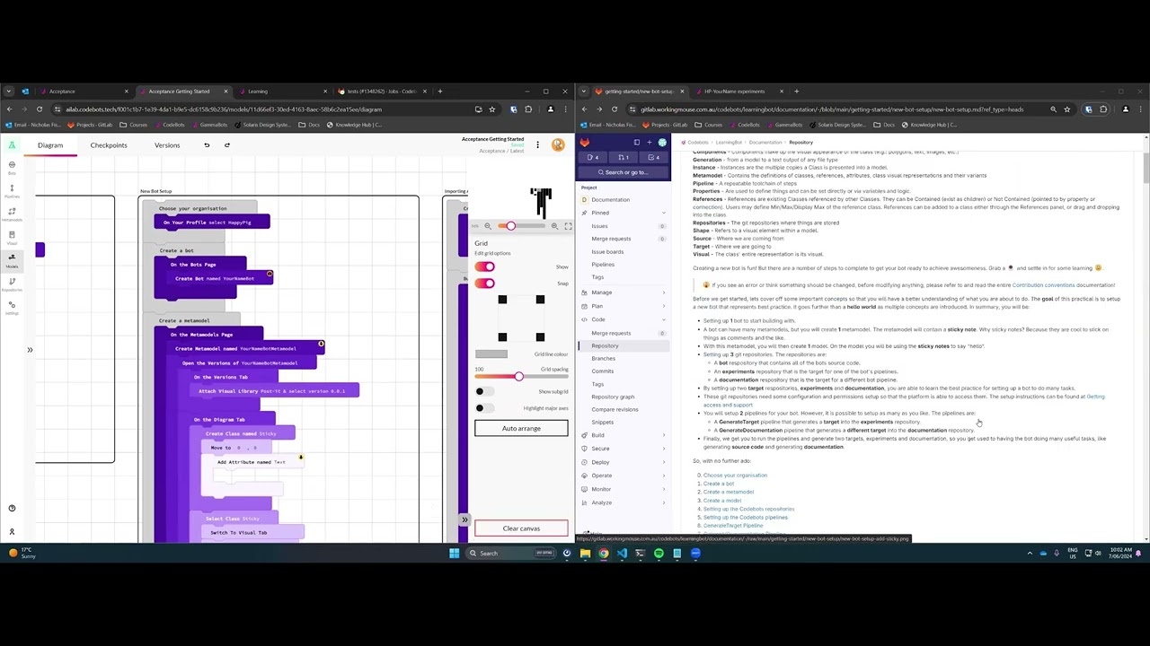Open GitLab to-do list counter

655,158
